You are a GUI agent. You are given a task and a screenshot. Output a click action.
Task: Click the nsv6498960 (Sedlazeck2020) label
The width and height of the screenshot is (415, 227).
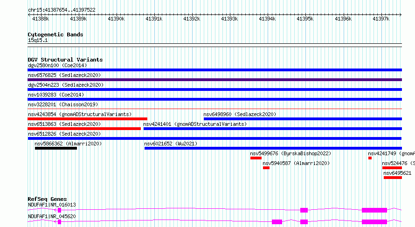tap(240, 114)
